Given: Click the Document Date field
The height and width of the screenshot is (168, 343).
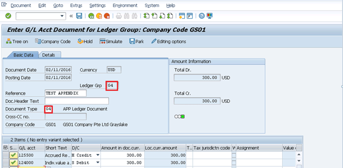Looking at the screenshot, I should point(58,70).
